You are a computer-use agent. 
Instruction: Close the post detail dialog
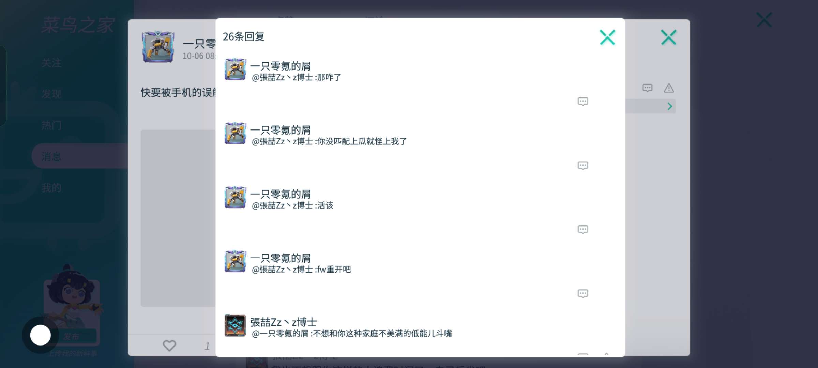point(669,37)
